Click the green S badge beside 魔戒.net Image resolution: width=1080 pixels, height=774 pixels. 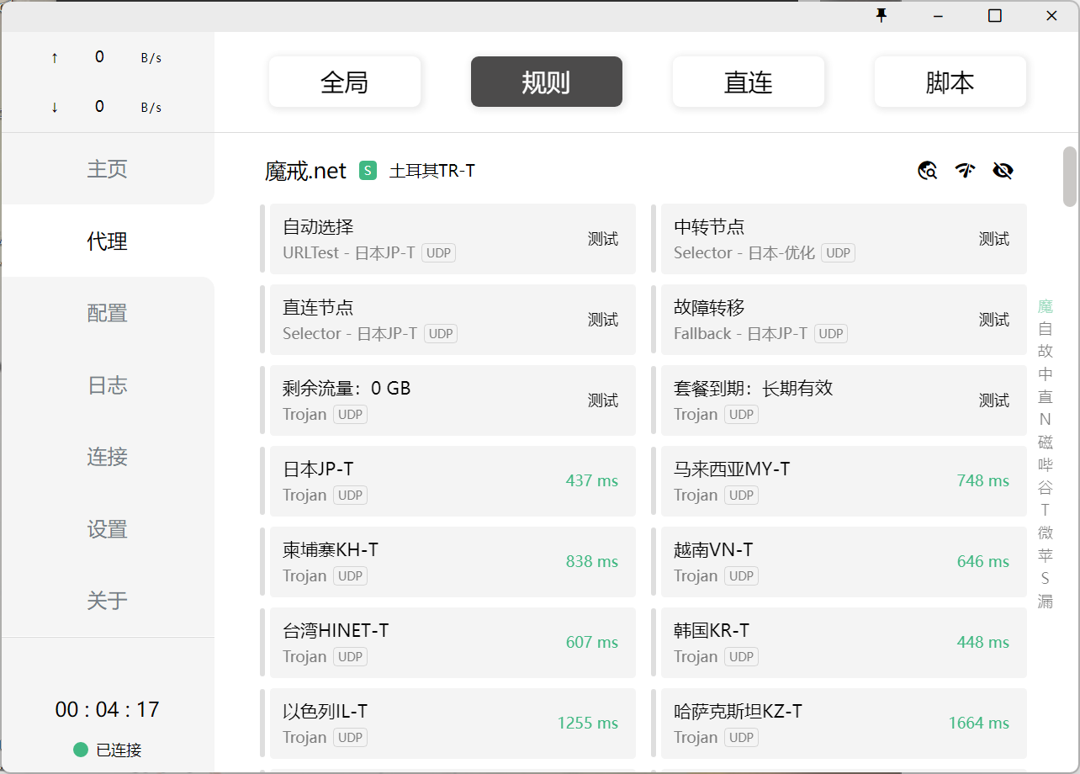[368, 171]
